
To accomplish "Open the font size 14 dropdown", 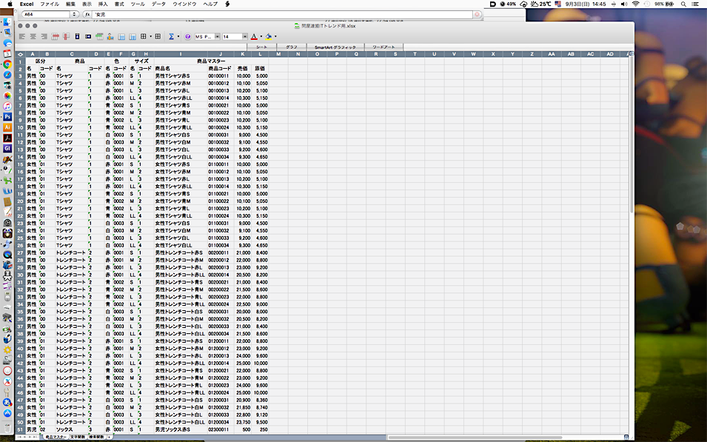I will tap(245, 36).
